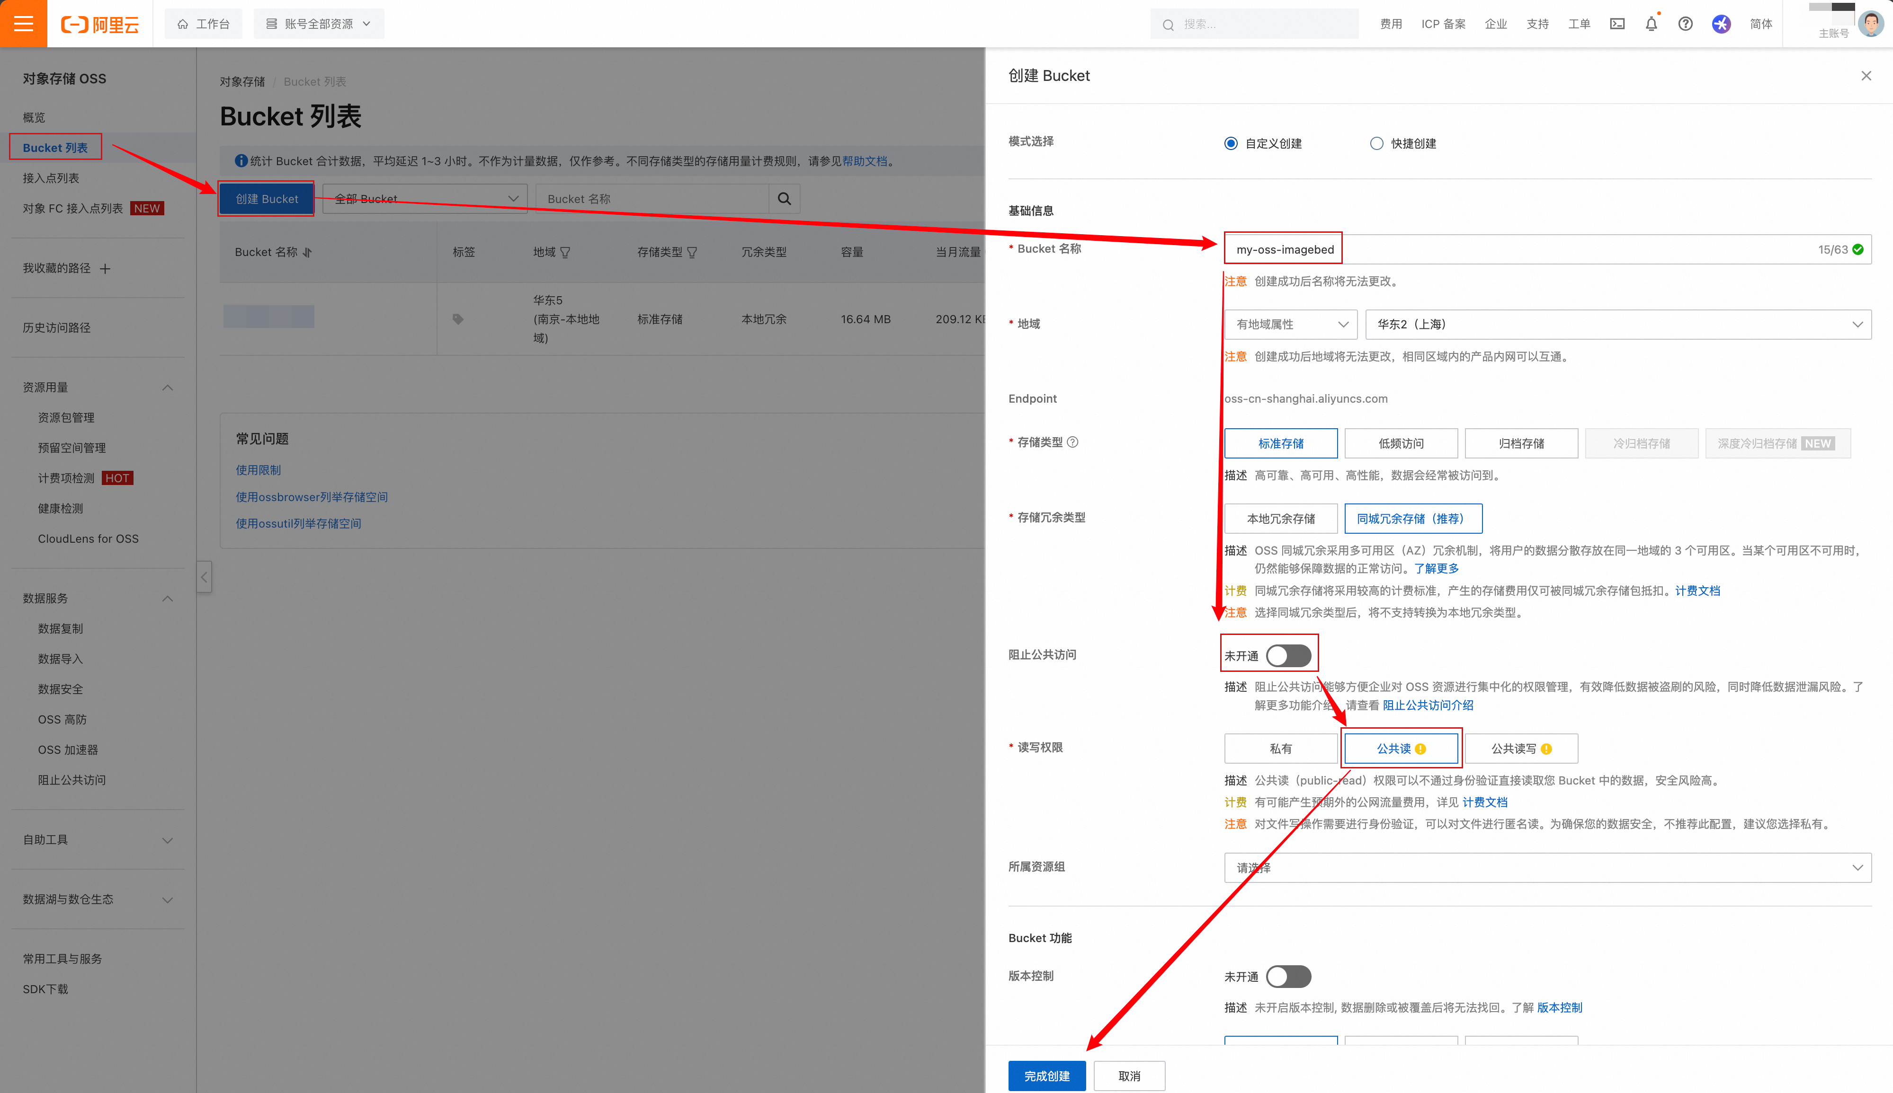Click the cancel button
This screenshot has width=1893, height=1093.
(x=1129, y=1076)
